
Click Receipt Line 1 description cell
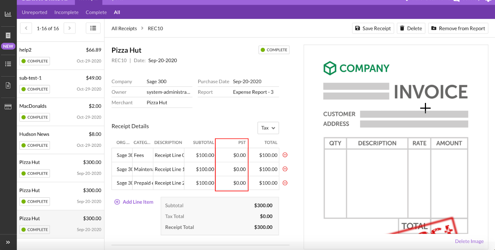169,169
